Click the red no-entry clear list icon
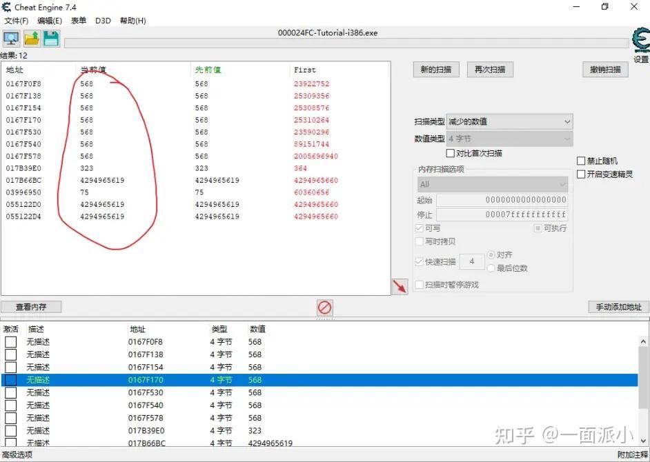 [x=324, y=308]
